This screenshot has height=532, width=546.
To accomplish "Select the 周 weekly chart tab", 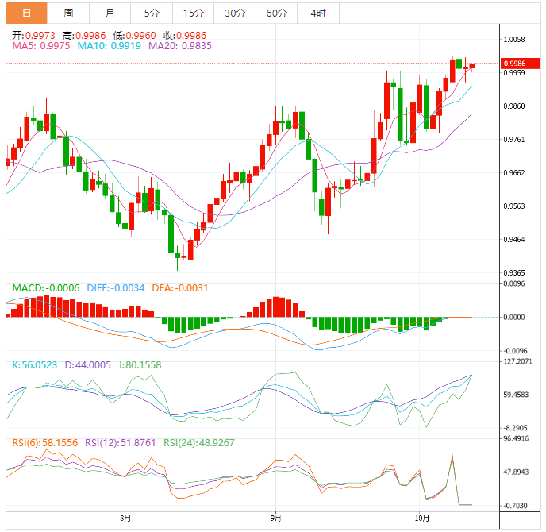I will [x=68, y=13].
